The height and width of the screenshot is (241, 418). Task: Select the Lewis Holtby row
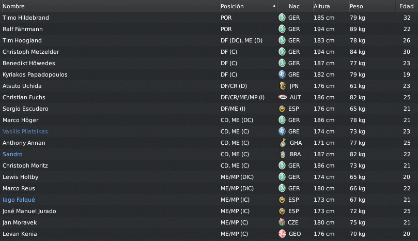coord(209,177)
